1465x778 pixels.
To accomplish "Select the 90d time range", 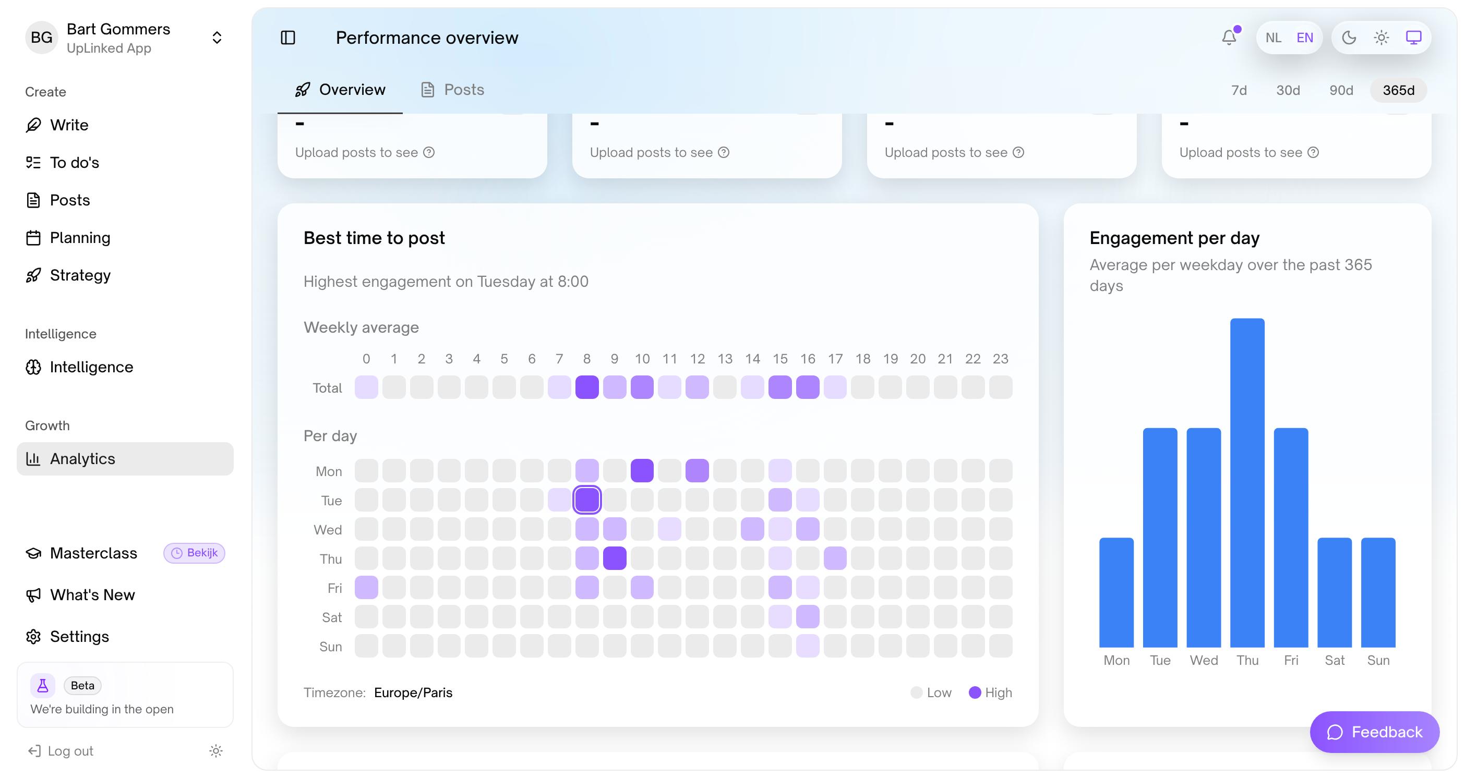I will (x=1341, y=90).
